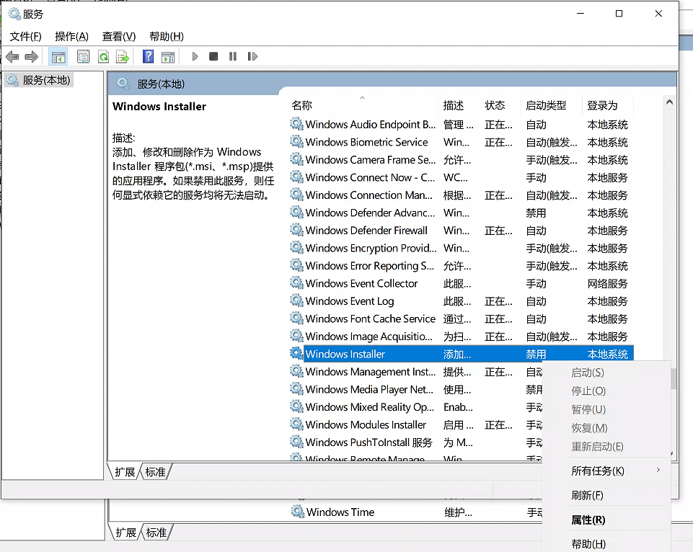The height and width of the screenshot is (552, 693).
Task: Open the 帮助(H) menu in menu bar
Action: tap(166, 37)
